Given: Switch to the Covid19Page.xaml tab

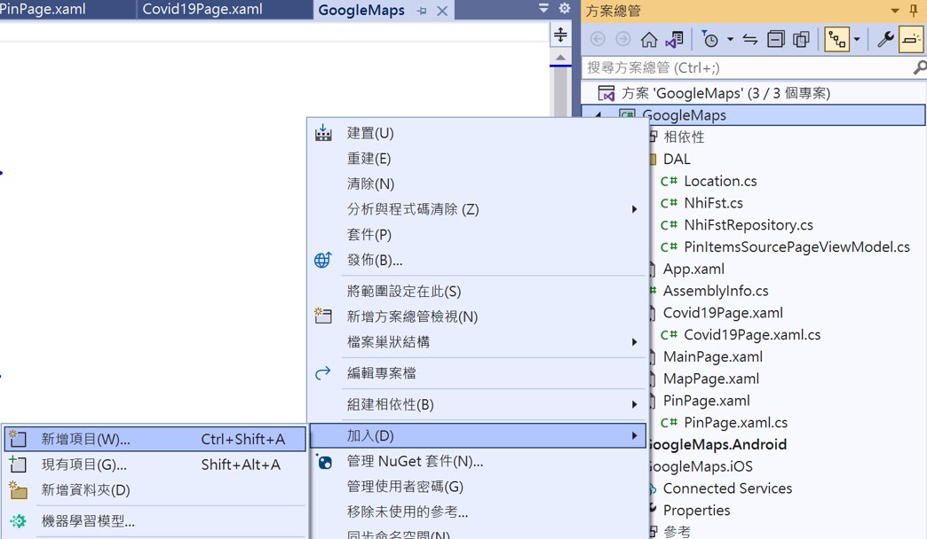Looking at the screenshot, I should pyautogui.click(x=202, y=10).
